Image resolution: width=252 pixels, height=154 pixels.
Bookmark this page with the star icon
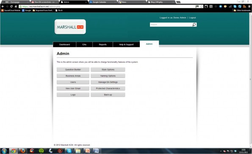(x=201, y=6)
